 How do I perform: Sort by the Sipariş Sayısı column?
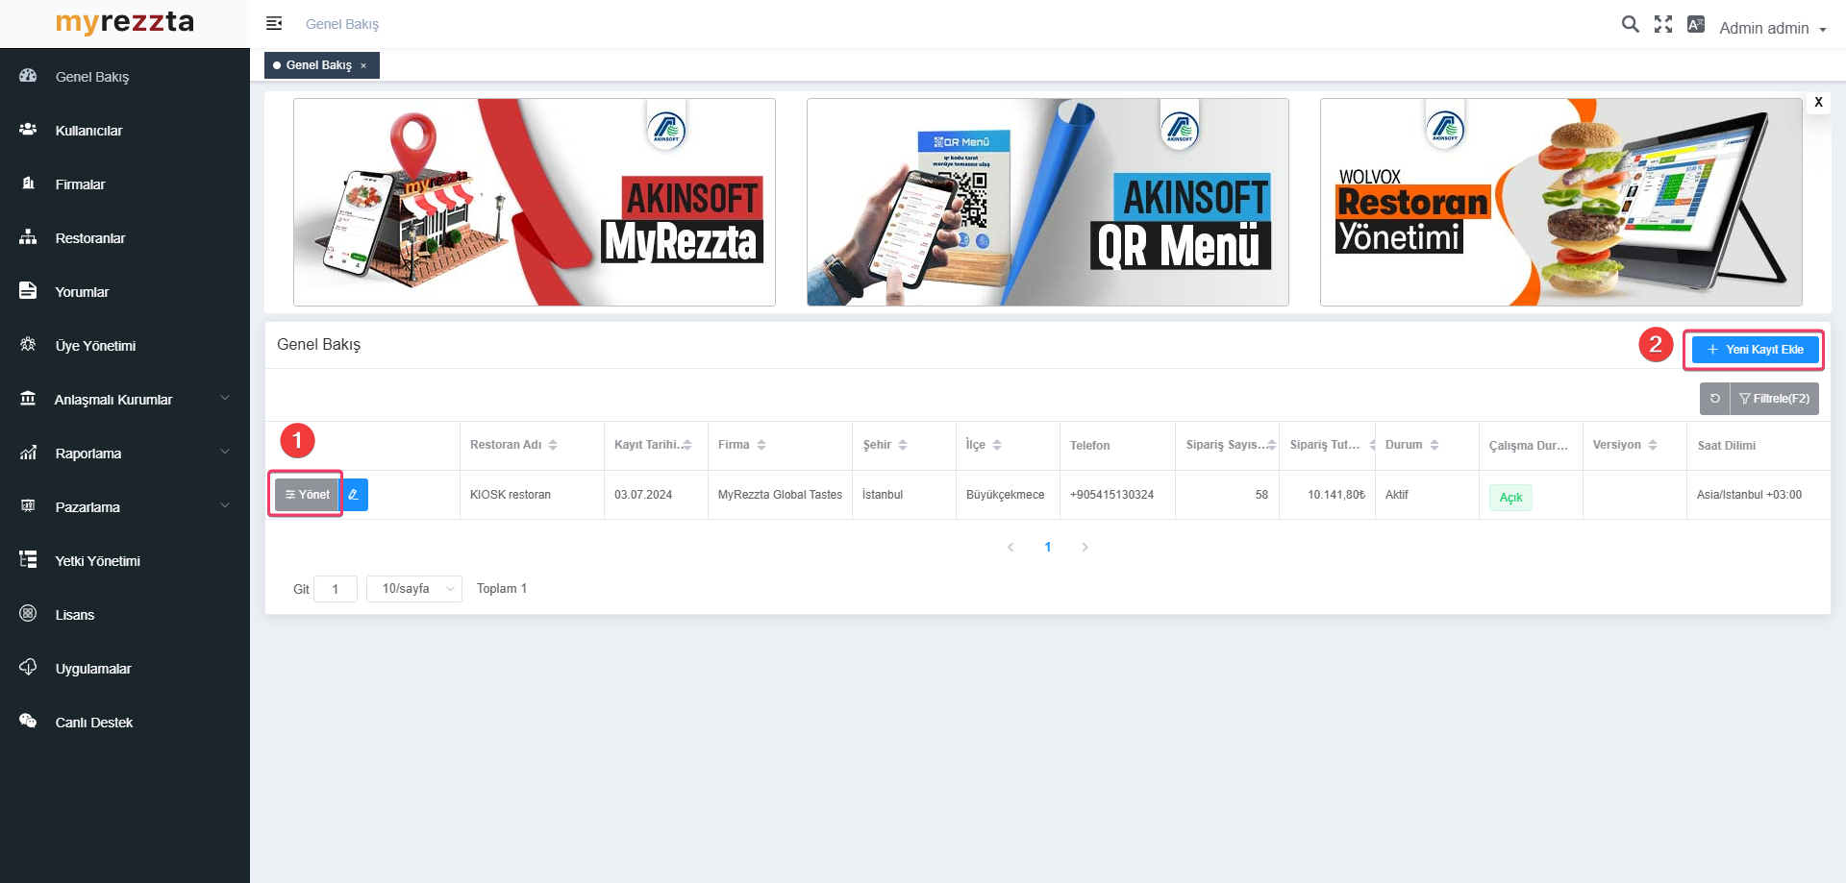[1272, 445]
